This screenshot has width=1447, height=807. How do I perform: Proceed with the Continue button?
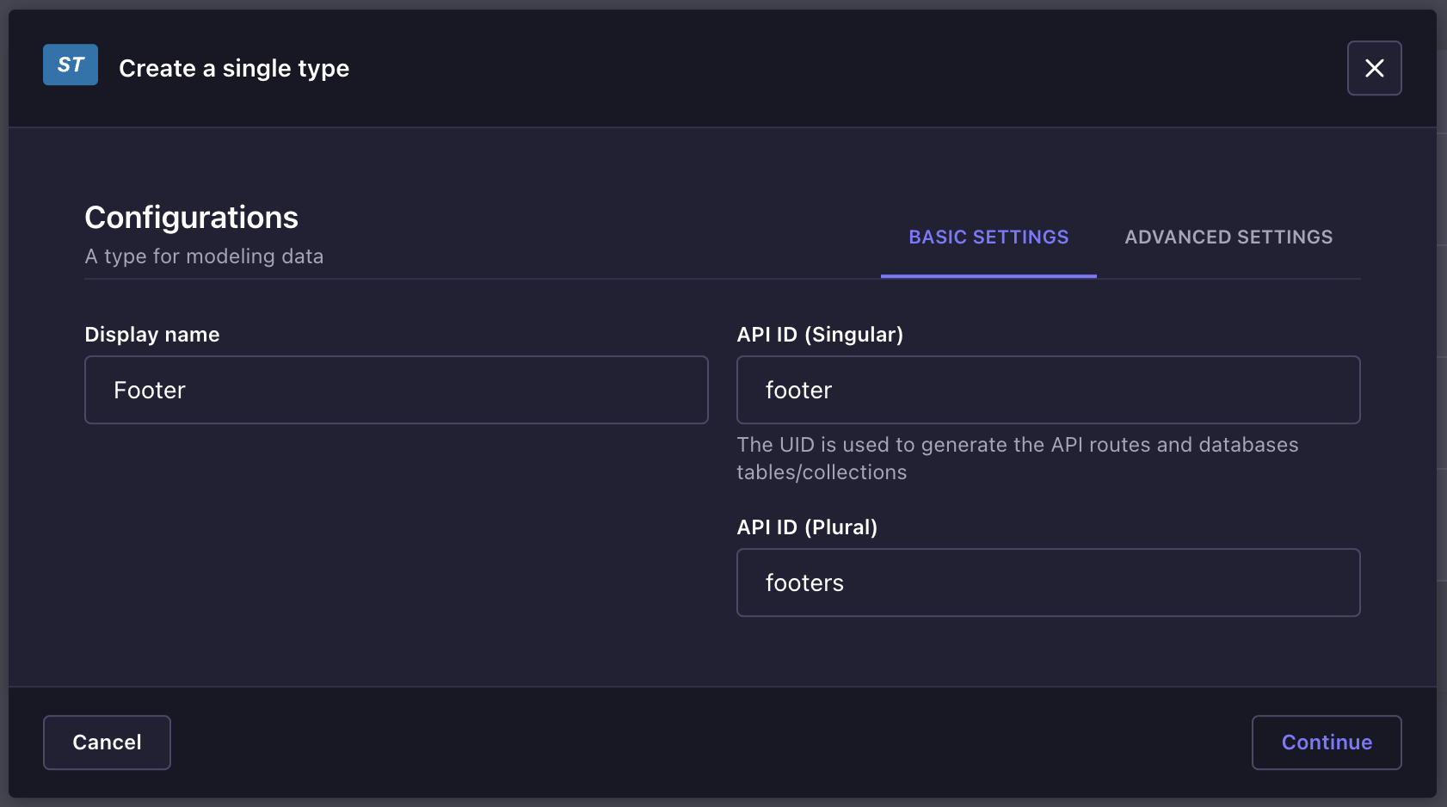point(1326,742)
